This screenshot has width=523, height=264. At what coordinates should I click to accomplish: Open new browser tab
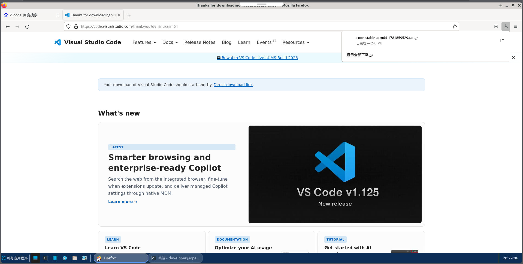(x=129, y=15)
